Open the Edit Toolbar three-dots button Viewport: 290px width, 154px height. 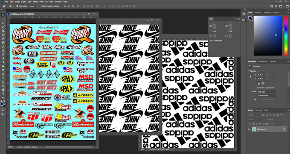(3, 97)
